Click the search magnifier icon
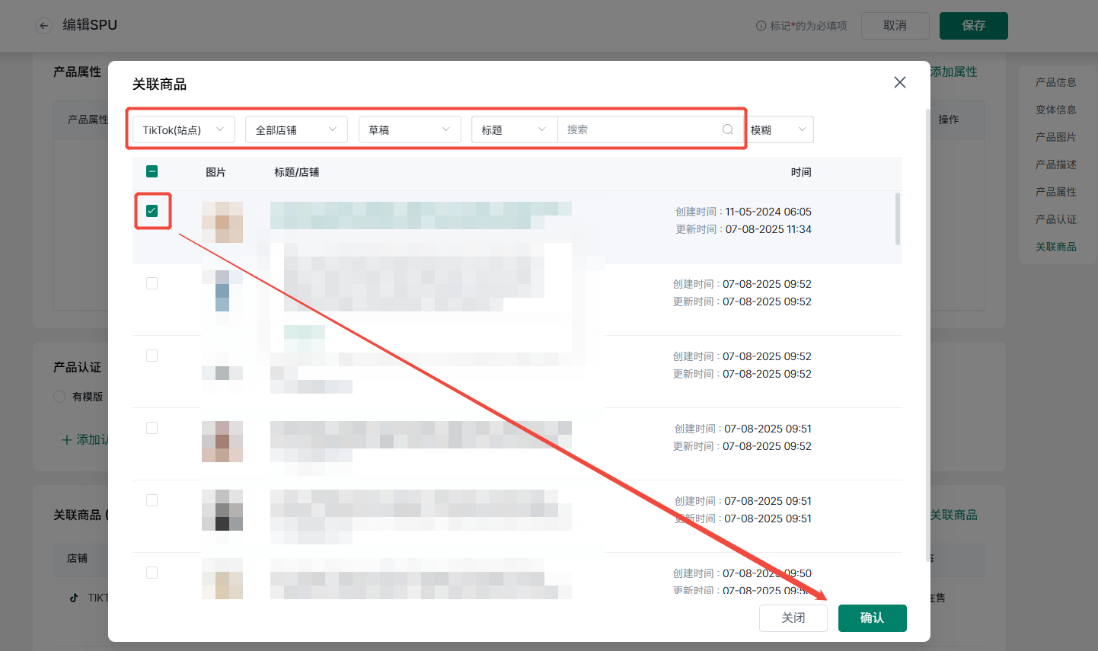This screenshot has width=1098, height=651. pyautogui.click(x=728, y=129)
